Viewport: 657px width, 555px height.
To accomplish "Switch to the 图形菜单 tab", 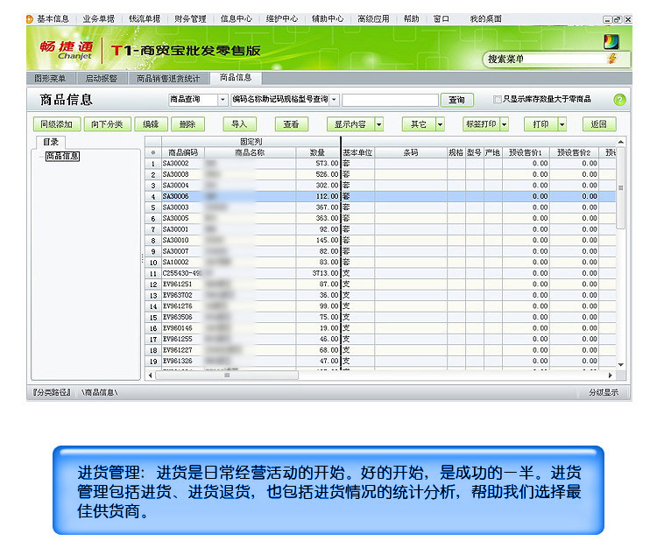I will click(x=50, y=78).
